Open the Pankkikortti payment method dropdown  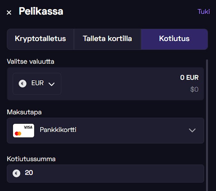[x=105, y=130]
